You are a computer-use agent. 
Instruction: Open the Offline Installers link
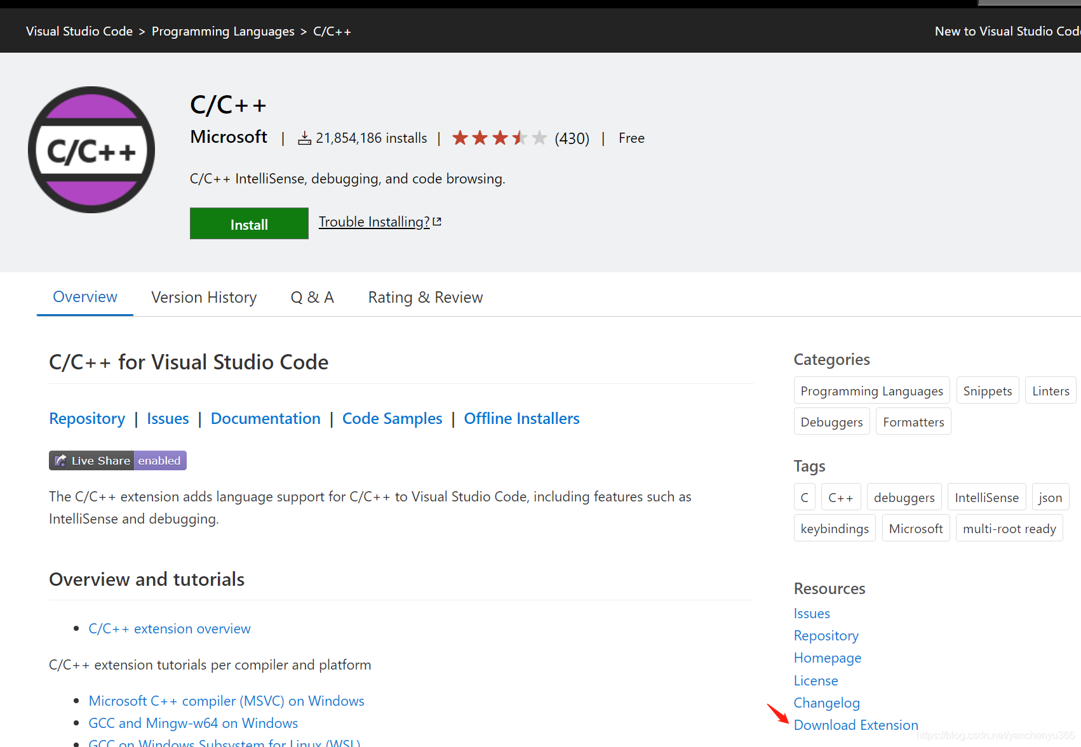(521, 419)
